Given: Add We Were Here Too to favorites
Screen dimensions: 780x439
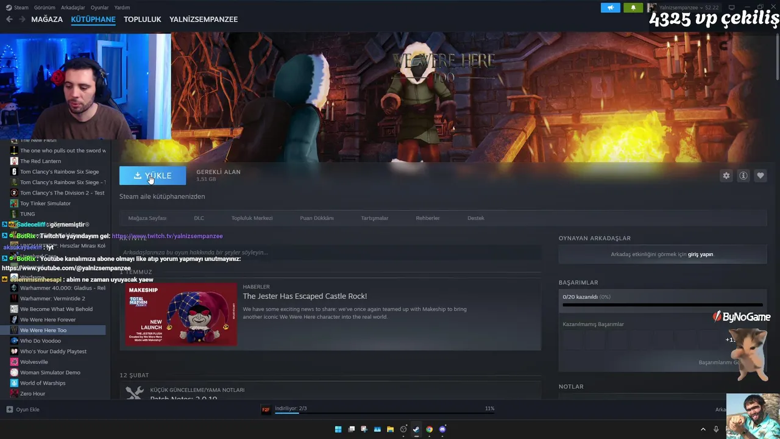Looking at the screenshot, I should (x=760, y=176).
